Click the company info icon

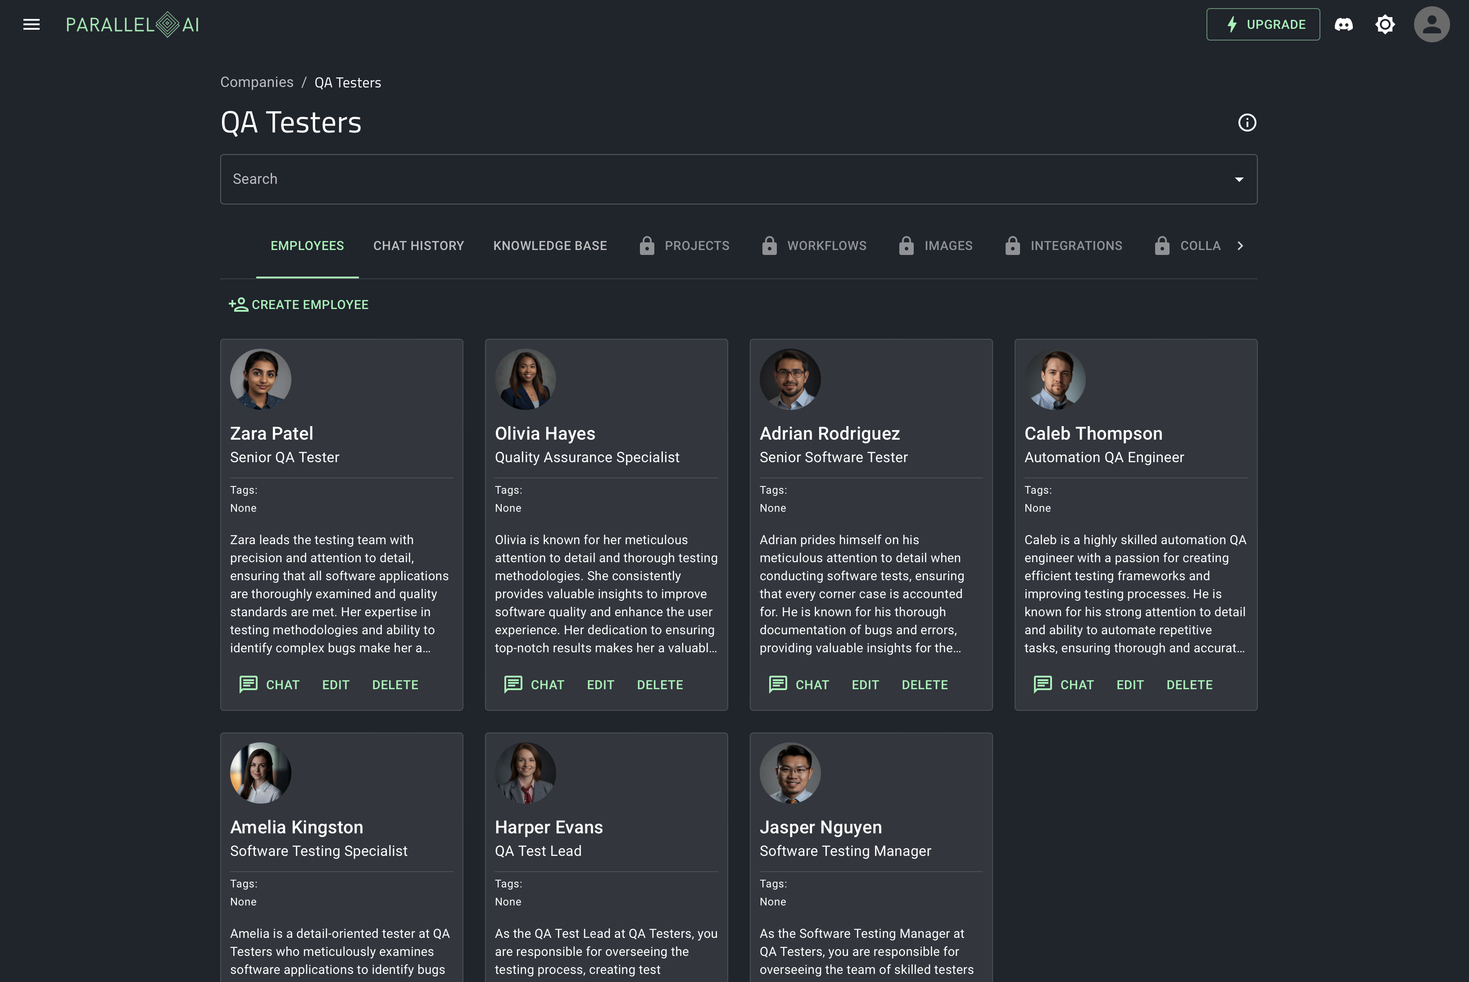click(x=1247, y=122)
